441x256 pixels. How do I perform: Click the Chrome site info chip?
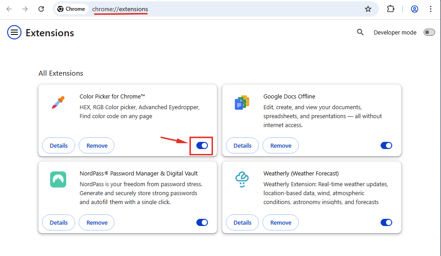[71, 9]
